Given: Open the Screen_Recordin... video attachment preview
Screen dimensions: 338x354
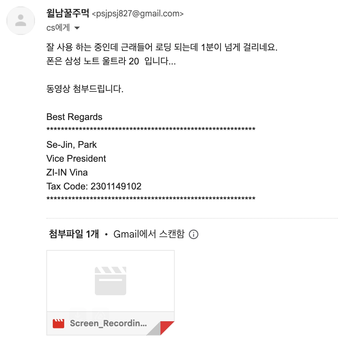Looking at the screenshot, I should tap(110, 293).
